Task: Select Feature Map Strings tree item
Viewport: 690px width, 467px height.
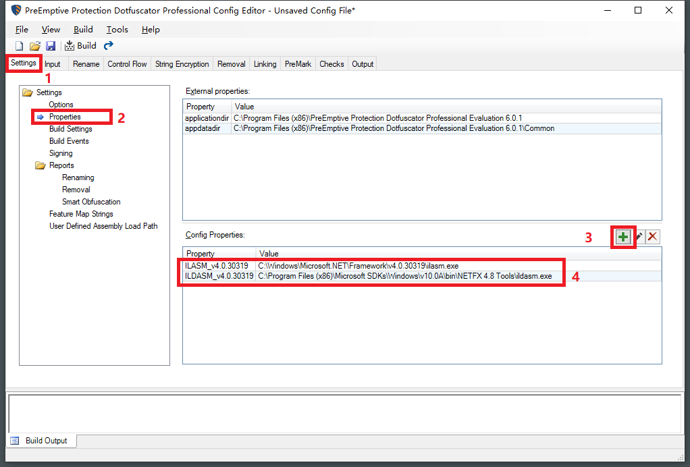Action: [81, 214]
